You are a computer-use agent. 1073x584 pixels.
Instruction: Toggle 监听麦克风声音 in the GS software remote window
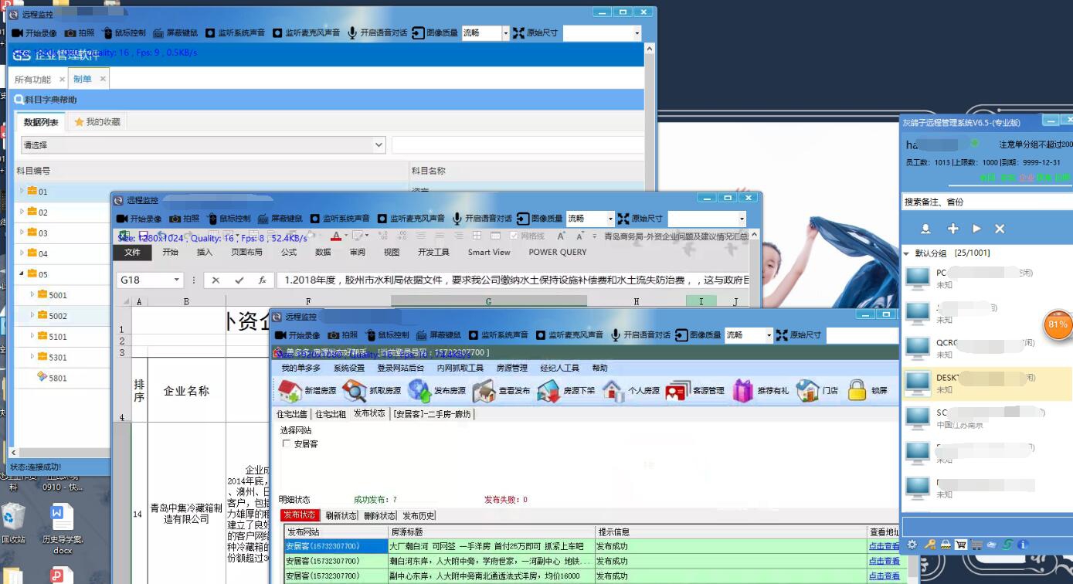306,33
